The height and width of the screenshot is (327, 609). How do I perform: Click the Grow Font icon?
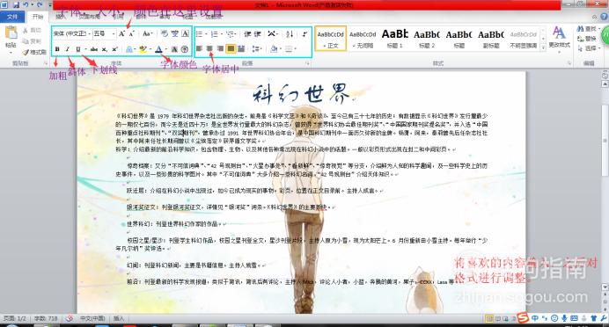pos(122,33)
